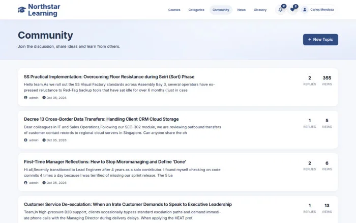Viewport: 356px width, 223px height.
Task: Click excerpt starting 'Hi all,Recently transitioned'
Action: pos(122,173)
